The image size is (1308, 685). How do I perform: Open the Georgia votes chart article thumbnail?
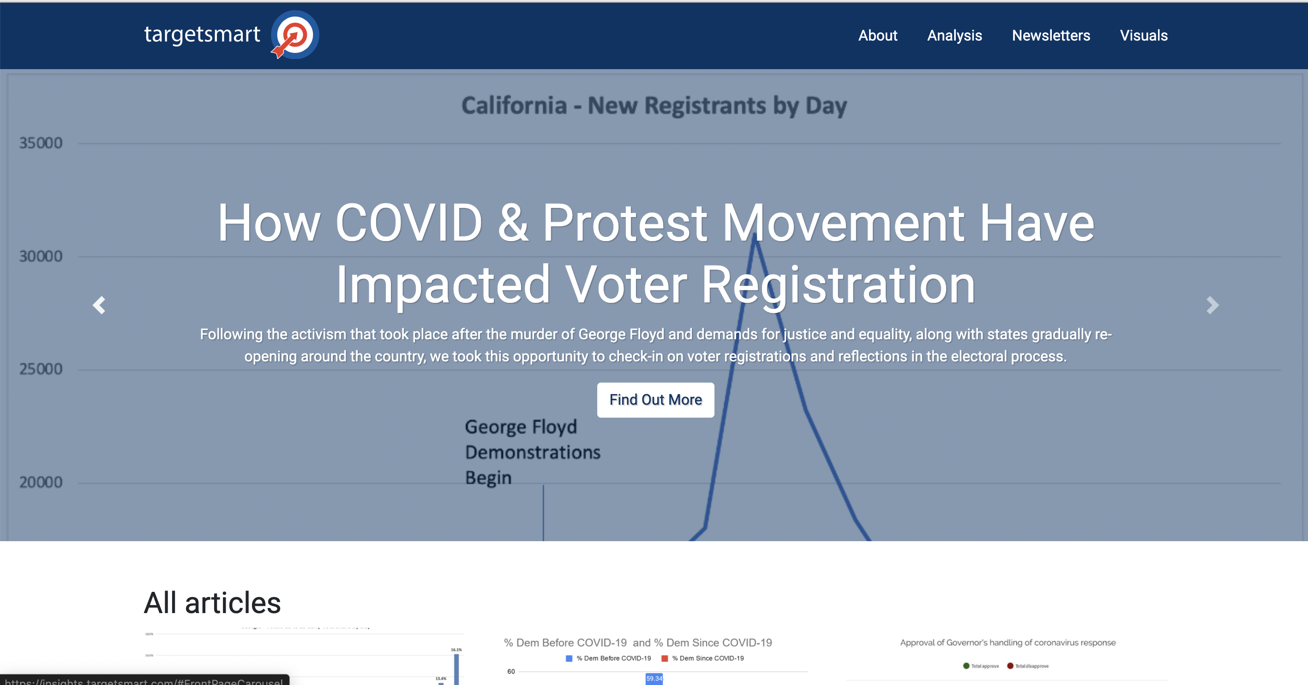point(304,656)
